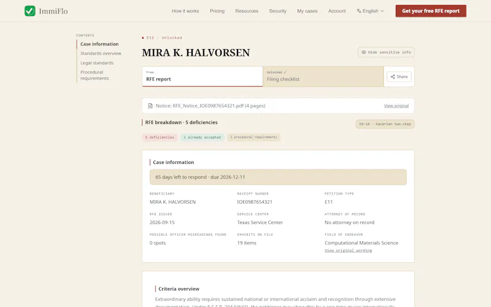The height and width of the screenshot is (307, 491).
Task: Click the notice filename RFE_Notice_IOE0987654321.pdf
Action: [x=208, y=106]
